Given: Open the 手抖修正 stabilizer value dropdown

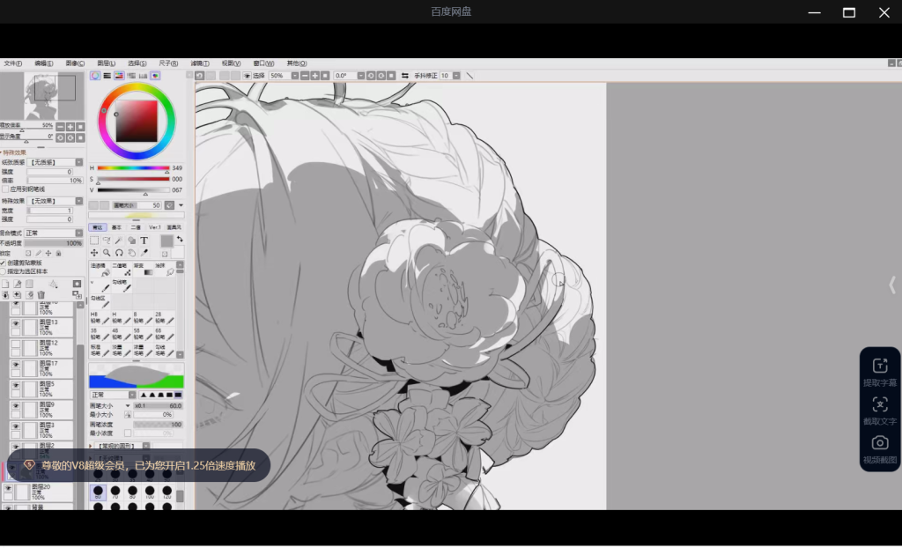Looking at the screenshot, I should click(x=456, y=76).
